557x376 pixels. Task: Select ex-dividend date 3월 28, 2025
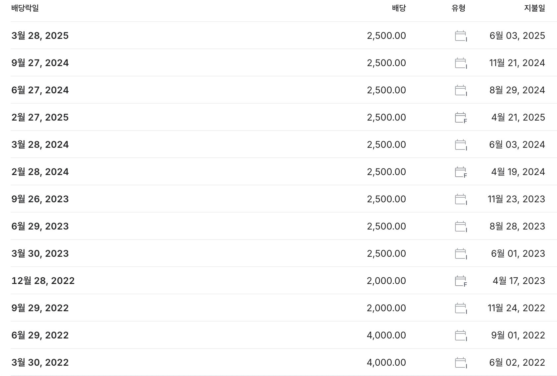pyautogui.click(x=40, y=36)
